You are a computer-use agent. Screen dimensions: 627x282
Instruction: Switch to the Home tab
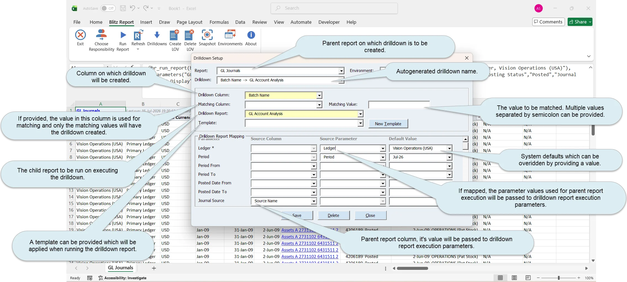coord(96,22)
